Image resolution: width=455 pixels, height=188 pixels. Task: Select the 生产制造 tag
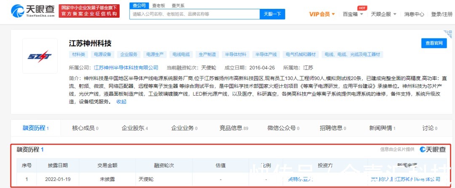tap(207, 54)
